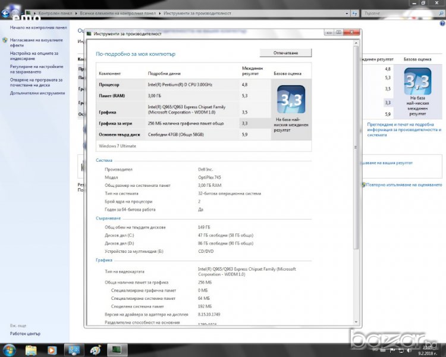Select the Процесор row in the table

pos(184,84)
